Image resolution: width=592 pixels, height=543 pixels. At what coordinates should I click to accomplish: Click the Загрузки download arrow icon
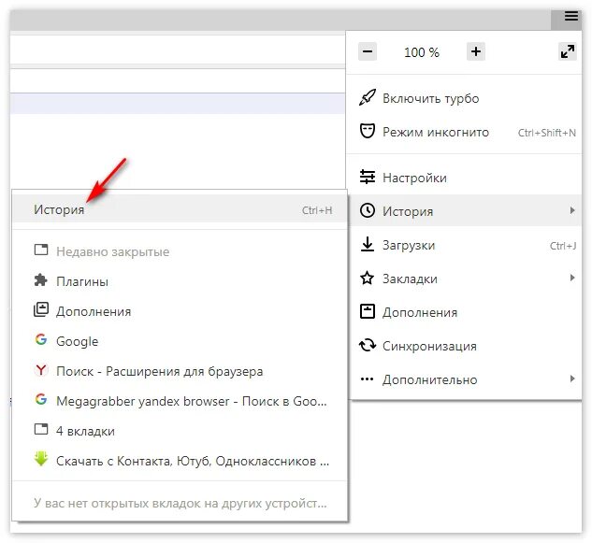tap(367, 244)
